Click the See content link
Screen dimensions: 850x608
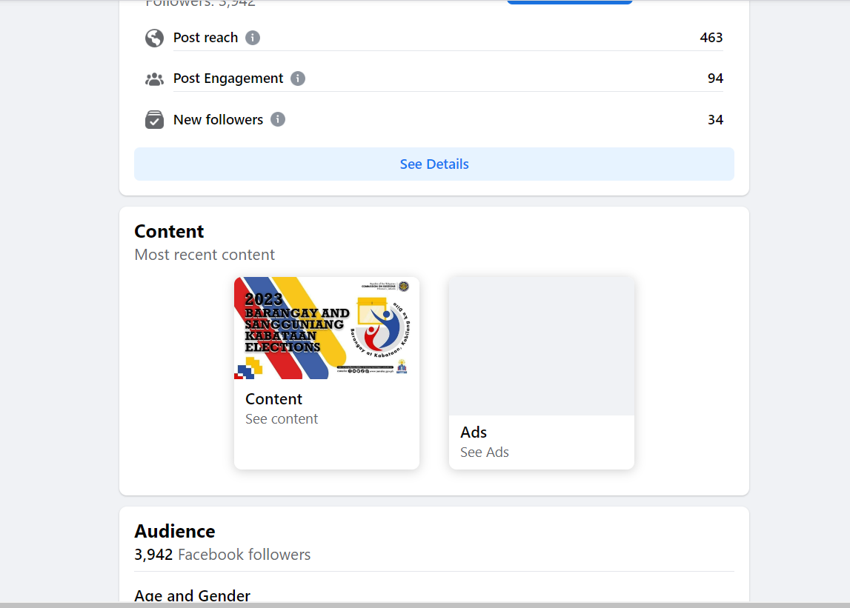click(282, 419)
